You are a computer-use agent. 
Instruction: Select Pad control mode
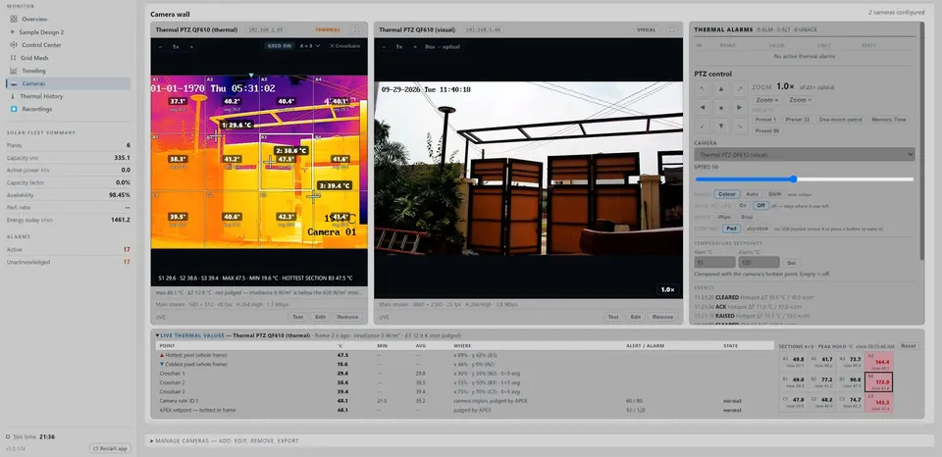click(730, 228)
